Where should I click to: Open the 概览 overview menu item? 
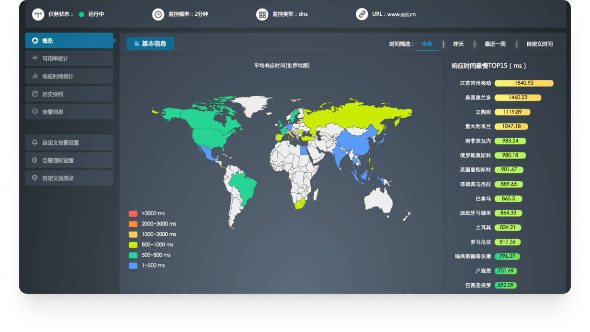[x=69, y=41]
